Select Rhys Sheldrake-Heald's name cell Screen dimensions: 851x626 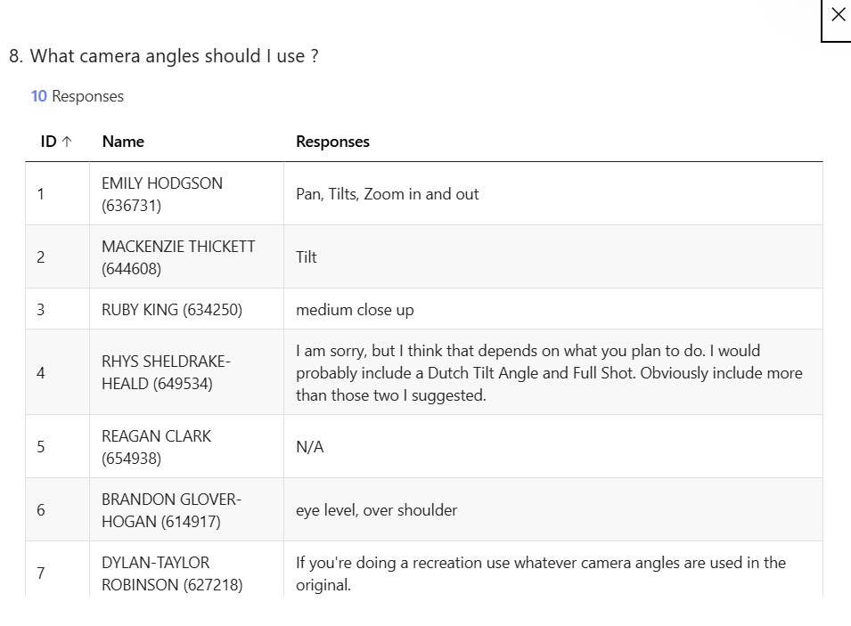(x=166, y=372)
